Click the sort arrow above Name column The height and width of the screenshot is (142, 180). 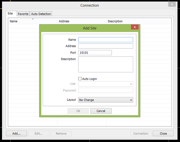[33, 19]
